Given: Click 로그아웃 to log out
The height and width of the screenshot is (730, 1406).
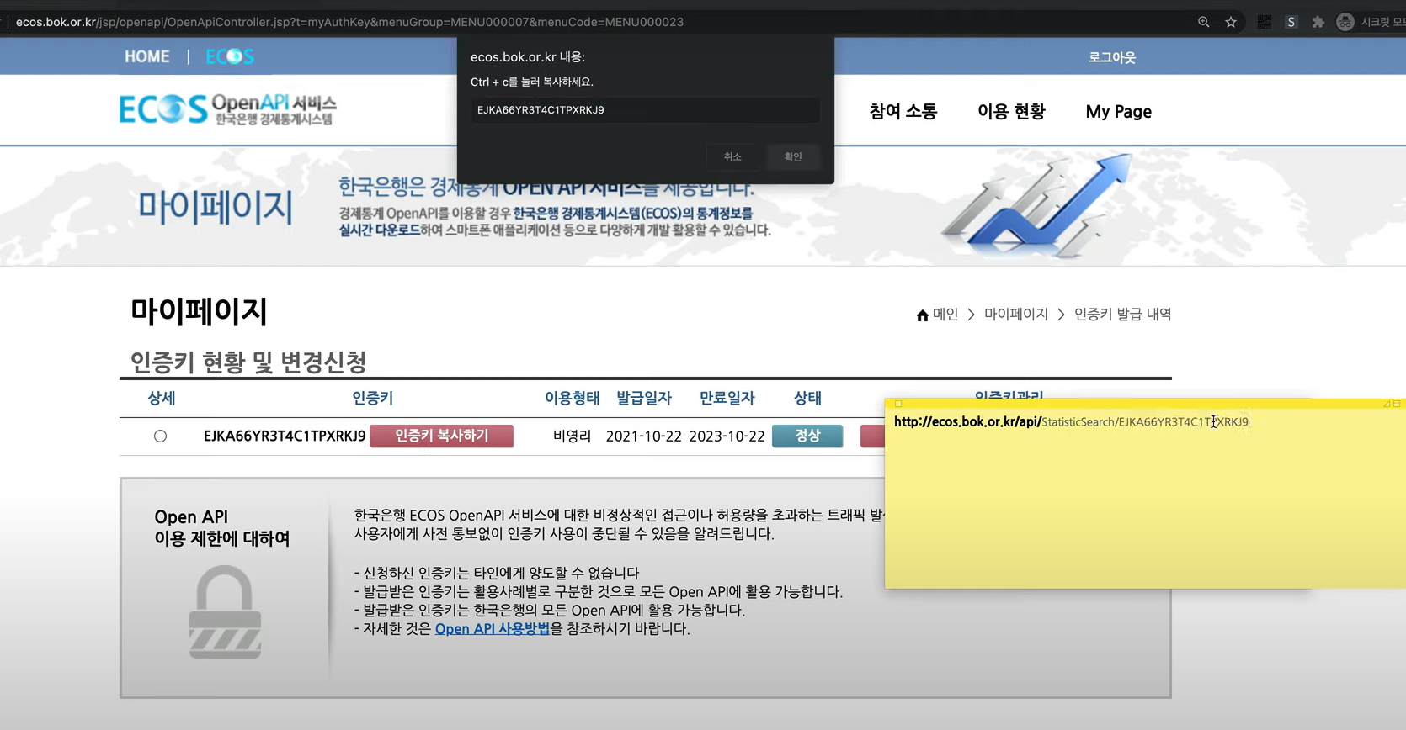Looking at the screenshot, I should [1111, 57].
